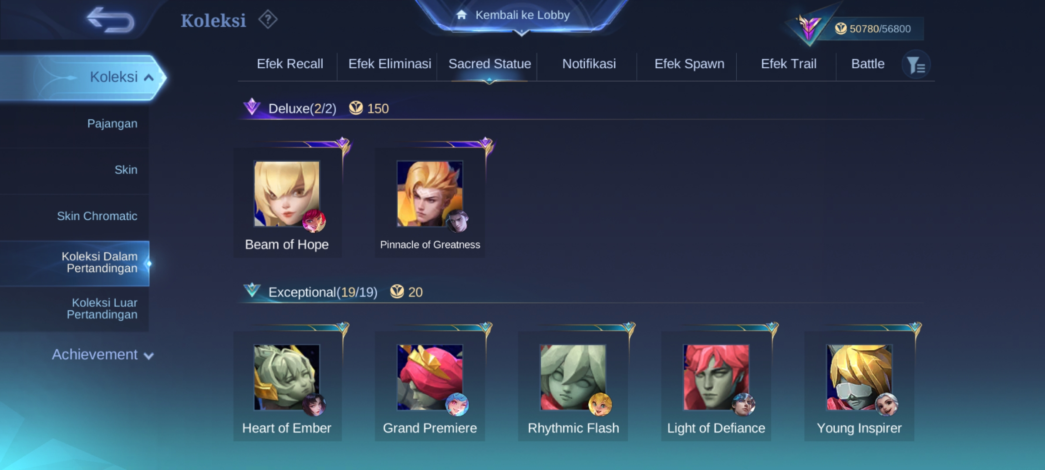Expand the Achievement sidebar section
The image size is (1045, 470).
103,355
